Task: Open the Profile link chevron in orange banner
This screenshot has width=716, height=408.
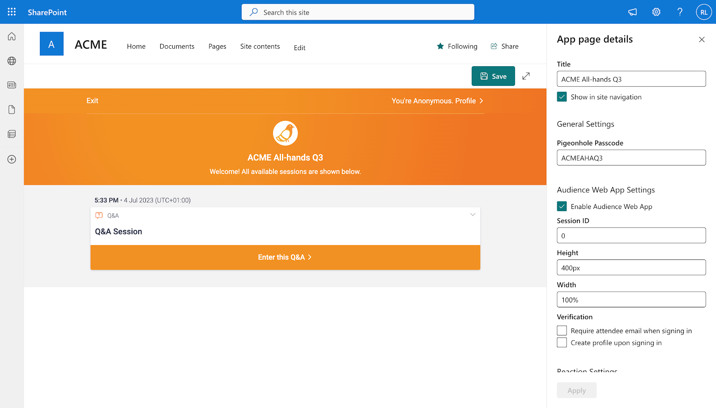Action: tap(482, 101)
